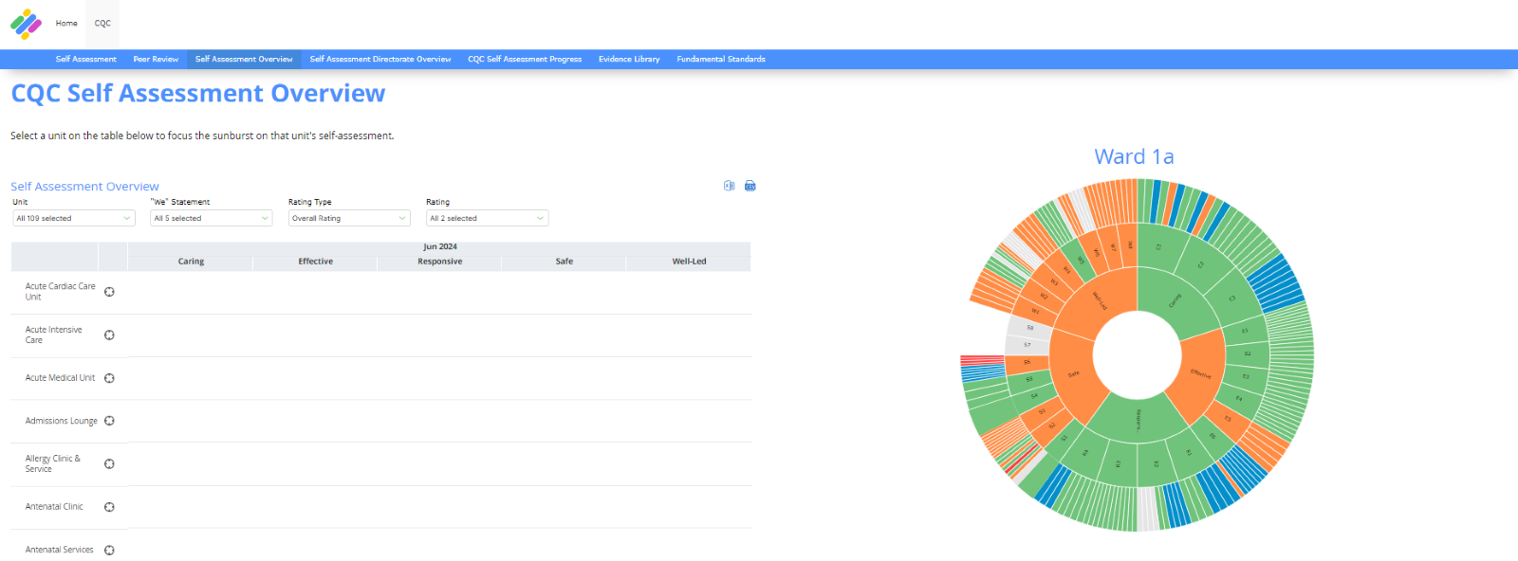The image size is (1518, 561).
Task: Select Acute Intensive Care row label
Action: tap(53, 335)
